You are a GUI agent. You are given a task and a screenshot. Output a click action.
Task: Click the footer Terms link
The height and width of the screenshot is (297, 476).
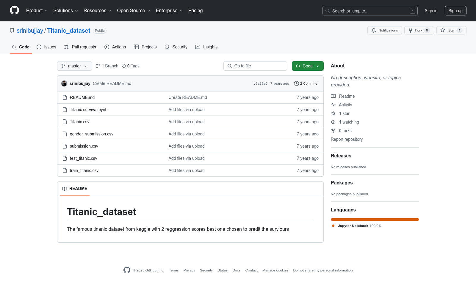174,270
